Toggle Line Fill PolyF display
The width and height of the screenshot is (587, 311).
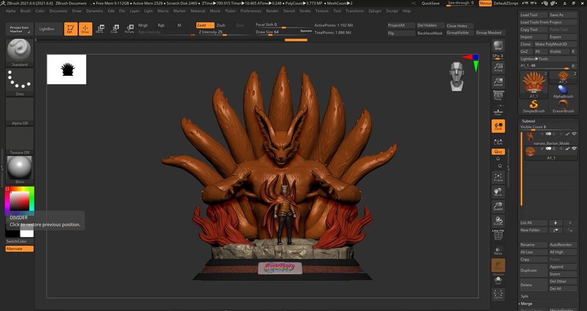pyautogui.click(x=498, y=235)
